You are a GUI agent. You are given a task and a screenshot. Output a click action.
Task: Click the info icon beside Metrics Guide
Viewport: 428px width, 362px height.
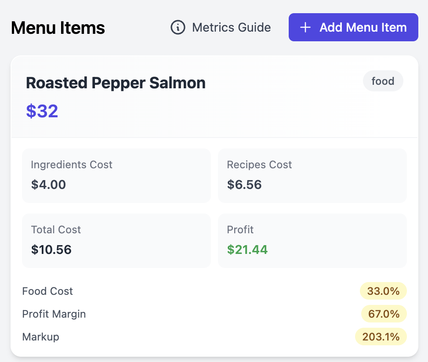(x=178, y=27)
